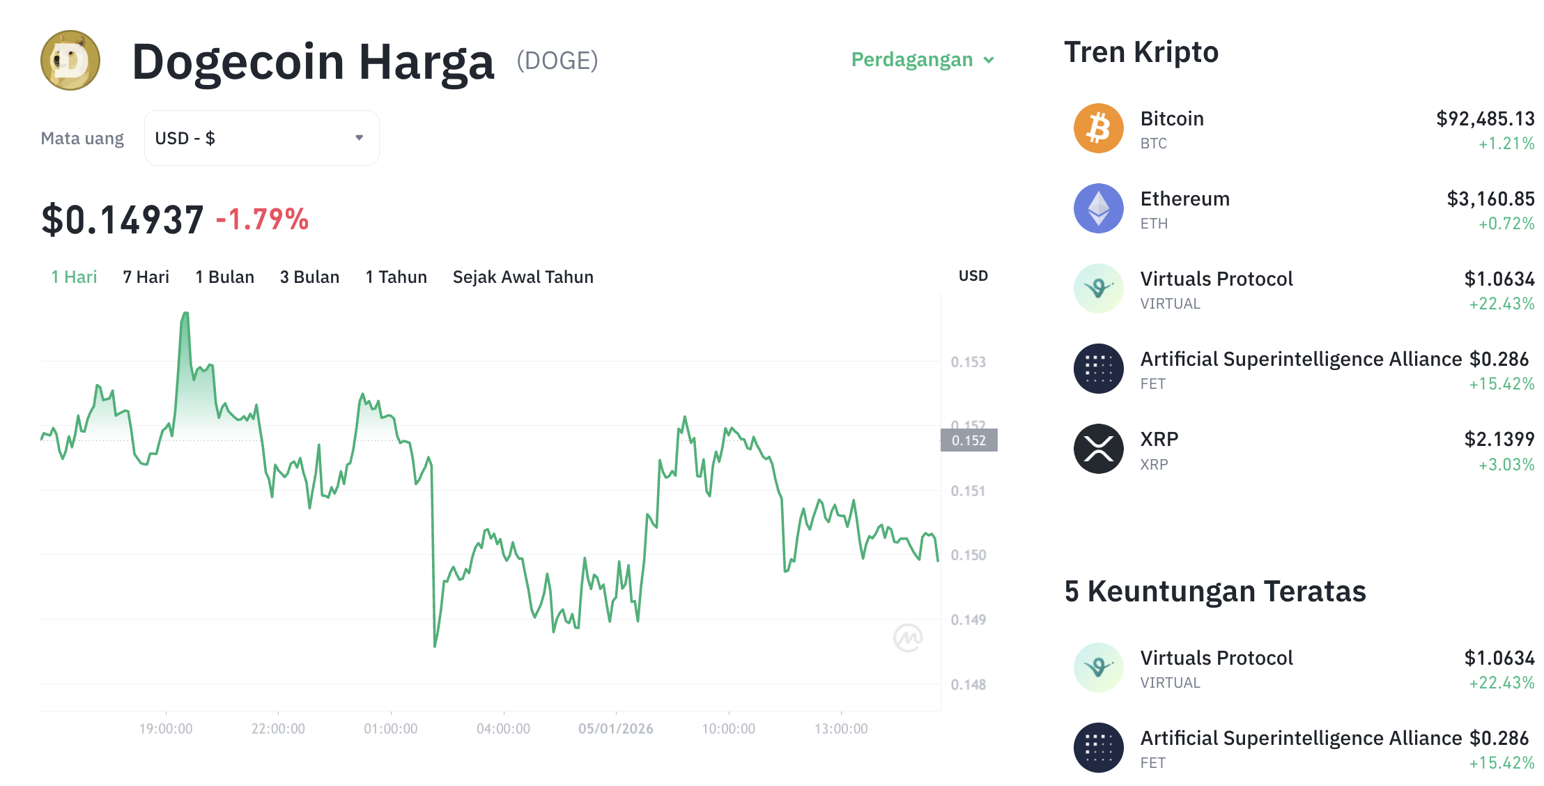Click the 0.152 price marker on chart axis
1544x786 pixels.
pyautogui.click(x=968, y=440)
